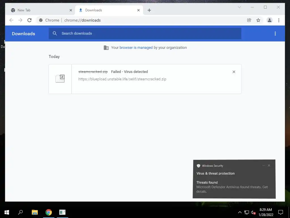Viewport: 290px width, 218px height.
Task: Open the tab search chevron dropdown
Action: [x=239, y=7]
